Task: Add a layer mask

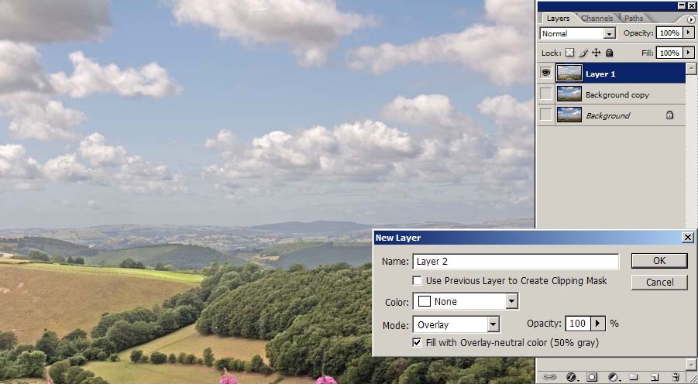Action: [x=592, y=377]
